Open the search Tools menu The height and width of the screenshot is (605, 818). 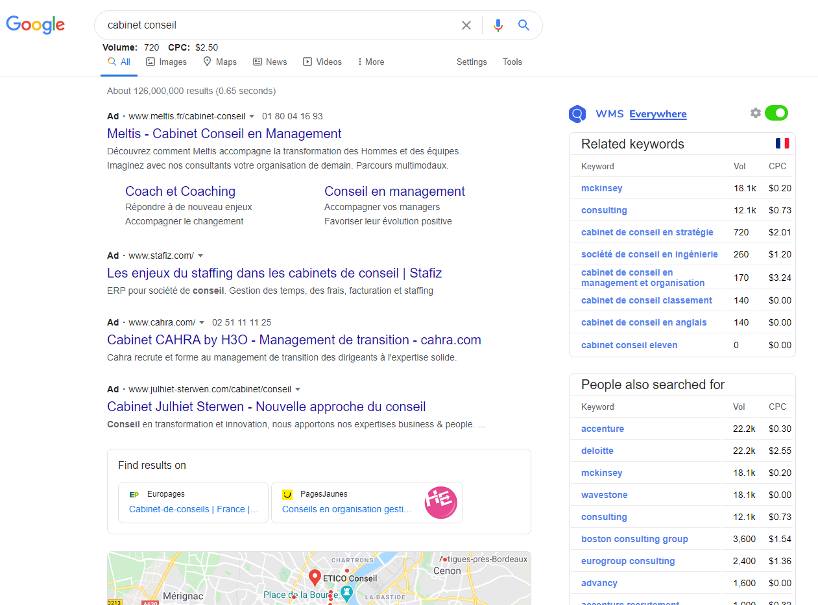(x=512, y=62)
